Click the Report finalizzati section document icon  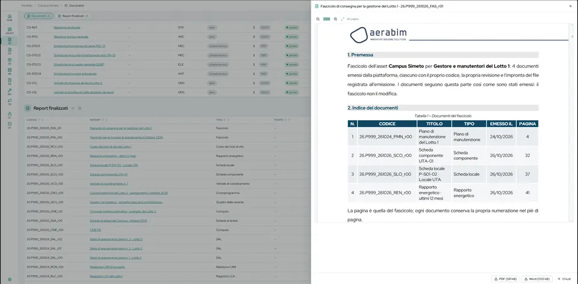[x=27, y=108]
